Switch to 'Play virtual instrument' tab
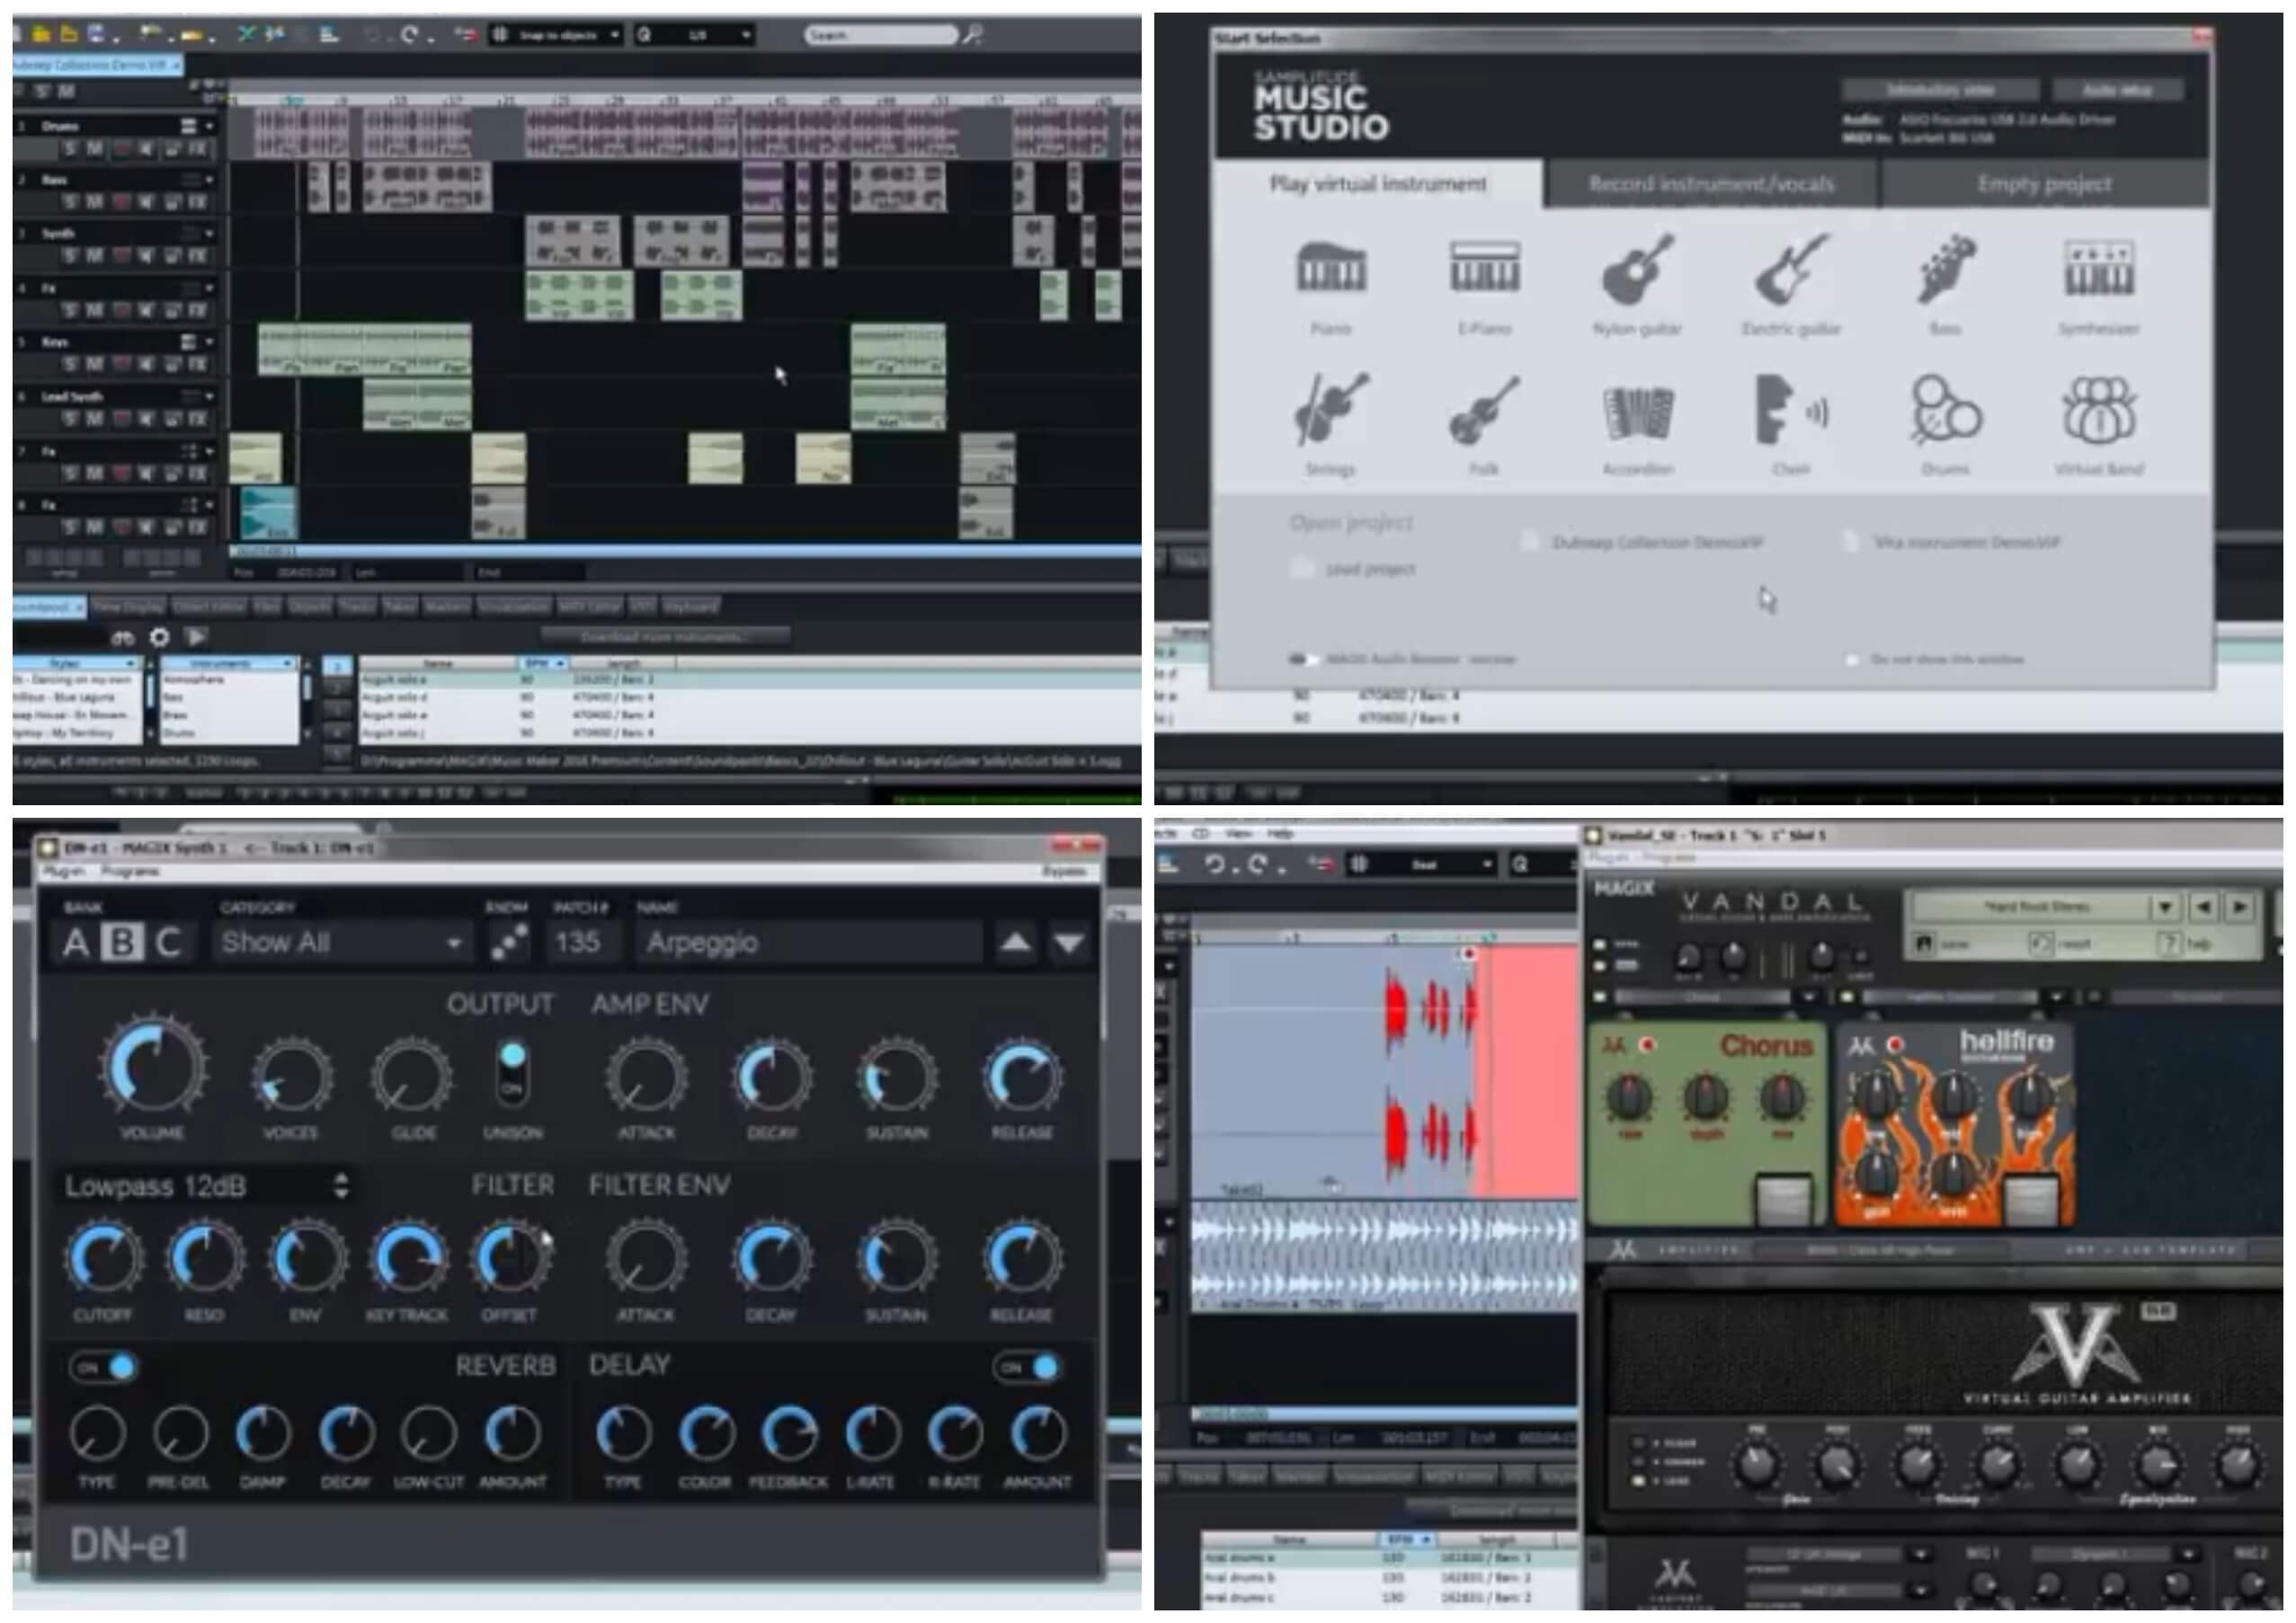This screenshot has height=1623, width=2296. pos(1378,184)
